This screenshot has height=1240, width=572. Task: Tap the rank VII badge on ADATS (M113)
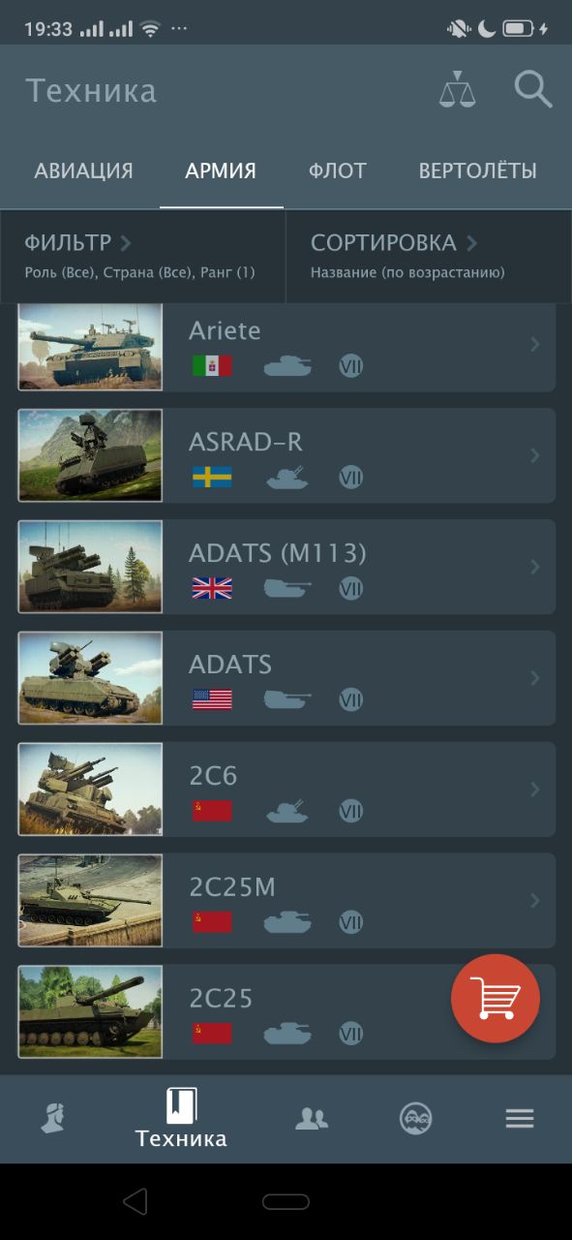(x=350, y=588)
